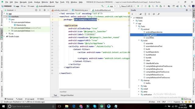195x109 pixels.
Task: Click the editor horizontal scrollbar
Action: point(85,89)
